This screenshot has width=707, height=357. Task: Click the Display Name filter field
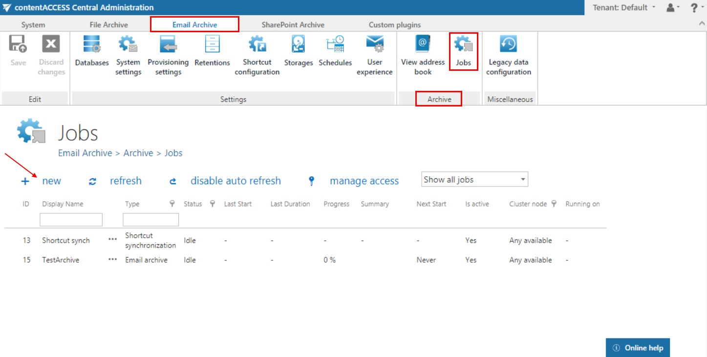point(71,220)
